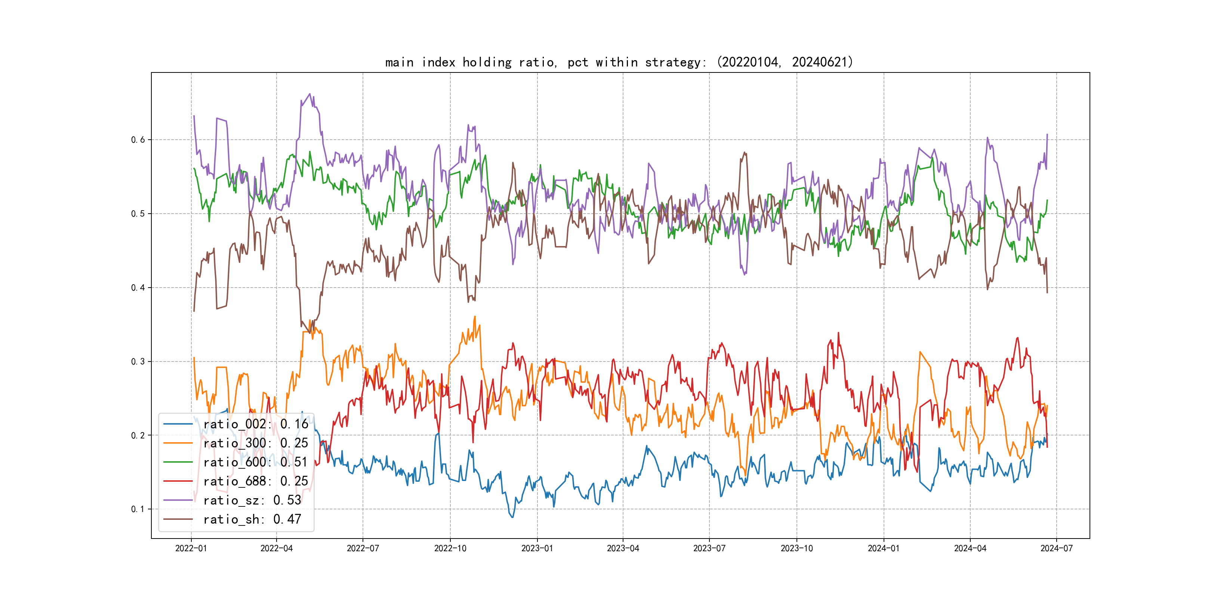Click the ratio_sz legend label
1211x605 pixels.
point(252,500)
